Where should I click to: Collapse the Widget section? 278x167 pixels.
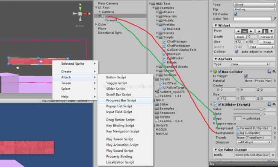216,26
